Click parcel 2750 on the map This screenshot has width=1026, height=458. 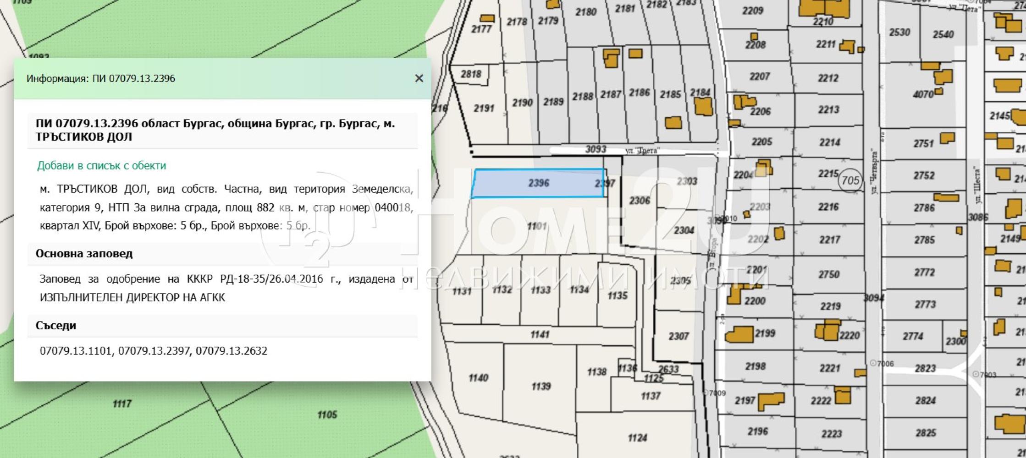(829, 275)
